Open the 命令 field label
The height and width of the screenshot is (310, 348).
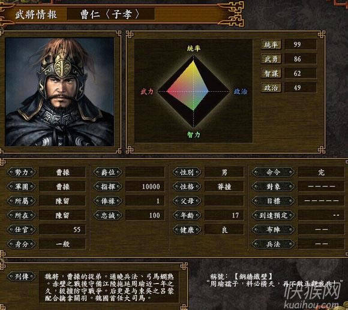(x=273, y=172)
